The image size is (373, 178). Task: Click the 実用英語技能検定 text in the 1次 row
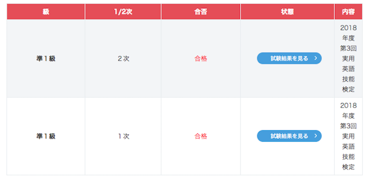[x=348, y=151]
